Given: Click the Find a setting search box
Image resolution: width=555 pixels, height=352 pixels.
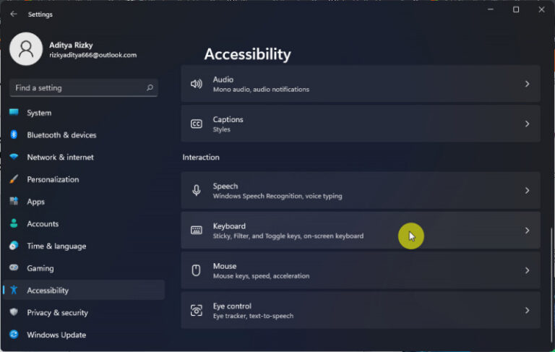Looking at the screenshot, I should point(84,88).
